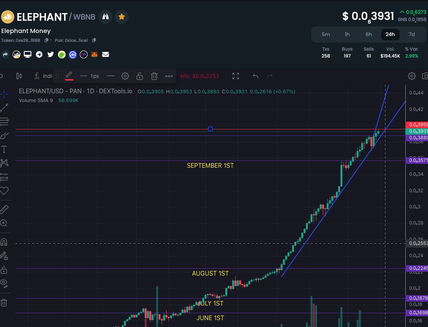Select the trend line drawing tool
The image size is (428, 327).
tap(4, 108)
